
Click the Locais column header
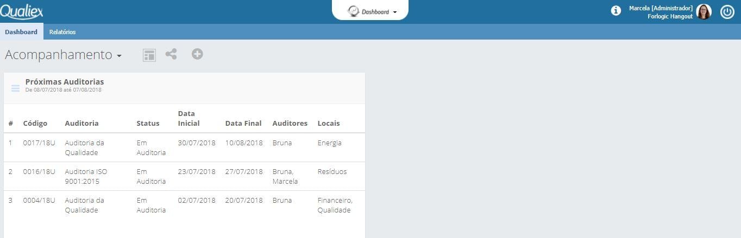click(329, 123)
